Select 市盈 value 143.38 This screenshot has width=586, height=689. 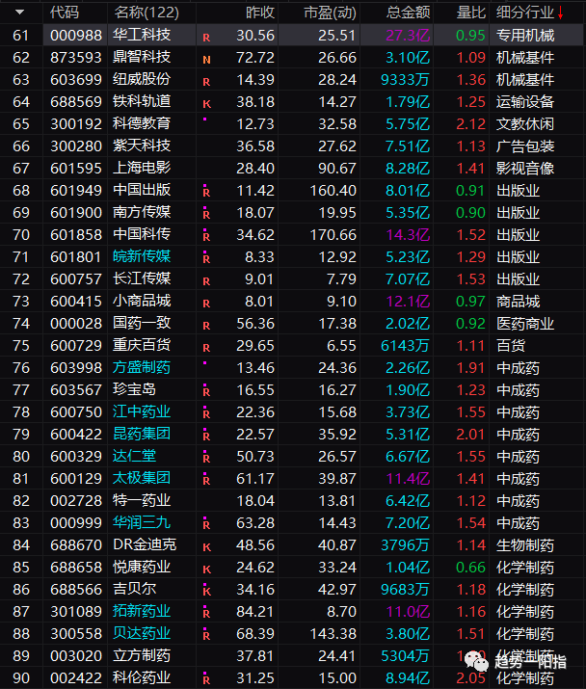click(x=333, y=634)
